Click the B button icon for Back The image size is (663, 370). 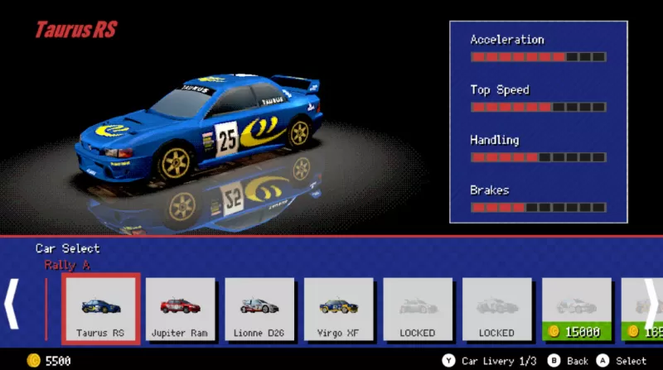pyautogui.click(x=554, y=361)
